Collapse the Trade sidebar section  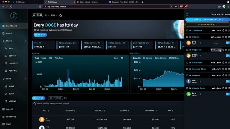coord(25,41)
